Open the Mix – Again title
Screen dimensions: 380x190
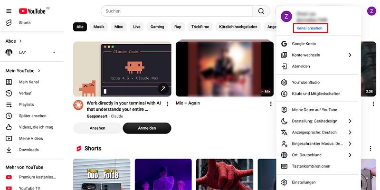188,103
